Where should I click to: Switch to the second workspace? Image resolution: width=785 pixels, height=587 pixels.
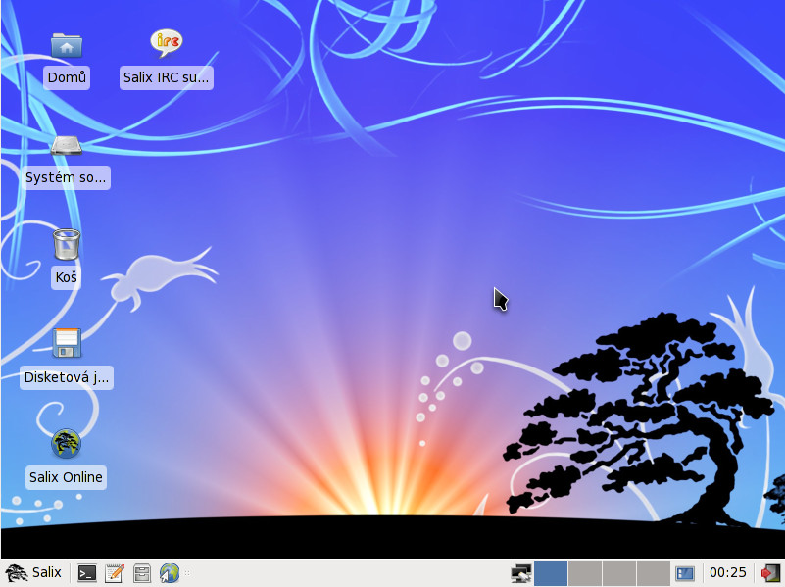[x=585, y=573]
